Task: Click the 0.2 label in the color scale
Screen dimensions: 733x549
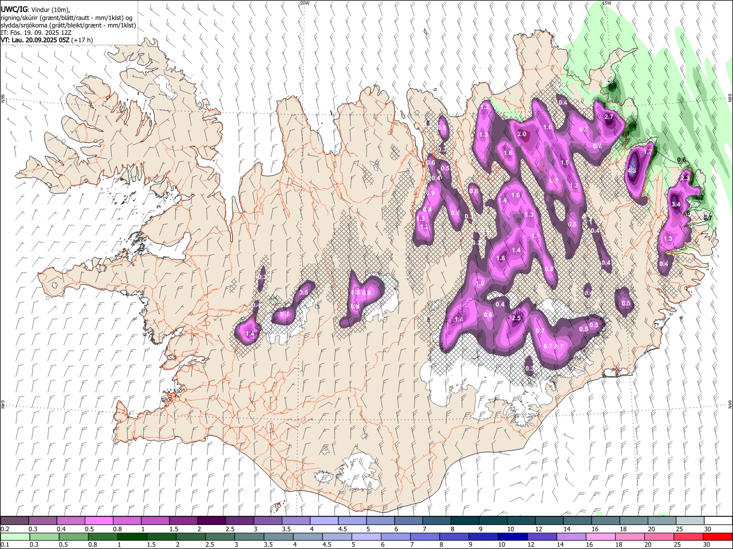Action: tap(5, 529)
